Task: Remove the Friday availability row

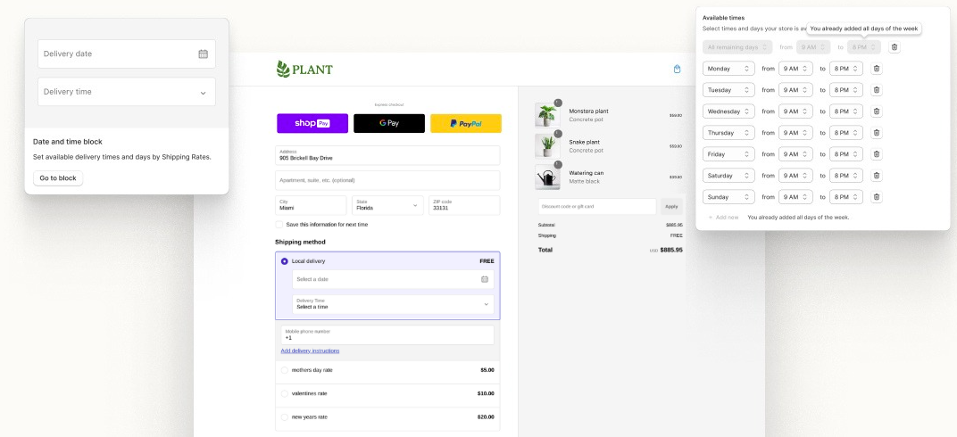Action: (876, 154)
